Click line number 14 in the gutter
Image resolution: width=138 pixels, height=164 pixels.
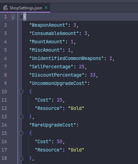click(4, 125)
